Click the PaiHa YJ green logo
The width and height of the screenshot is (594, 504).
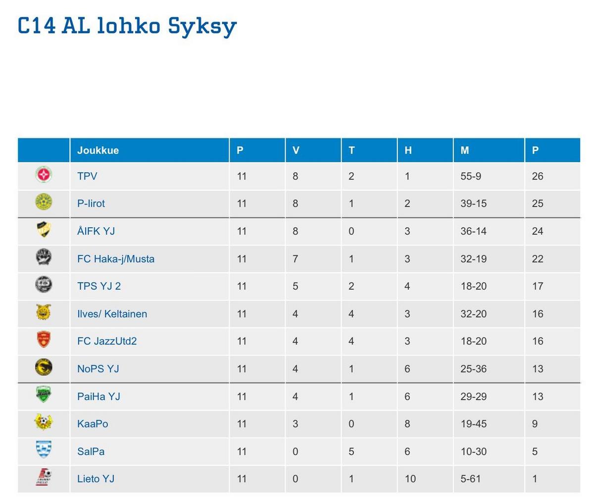point(44,395)
